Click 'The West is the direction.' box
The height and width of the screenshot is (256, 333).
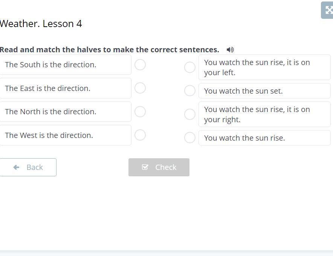pyautogui.click(x=66, y=135)
